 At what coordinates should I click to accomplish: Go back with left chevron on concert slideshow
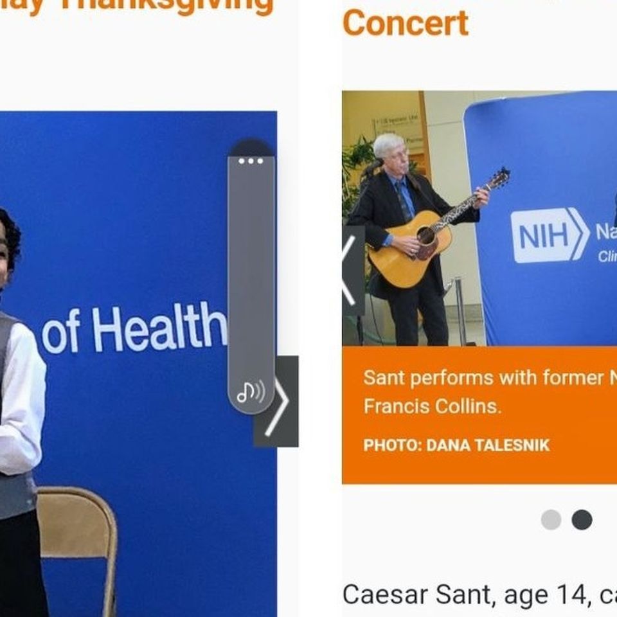pyautogui.click(x=353, y=271)
